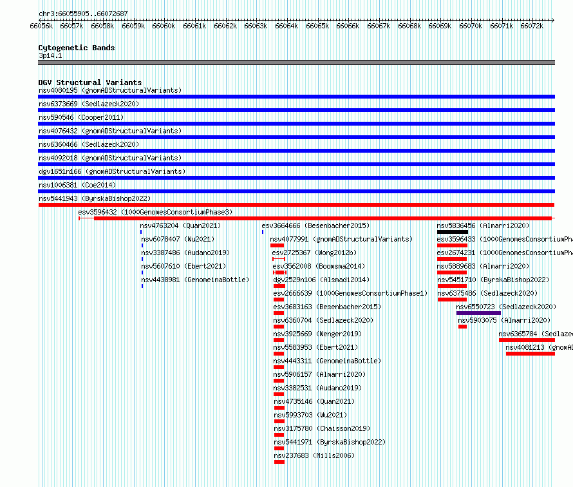This screenshot has width=573, height=487.
Task: Click esv3596432 1000GenomesConsortiumPhase3 label
Action: click(x=155, y=212)
